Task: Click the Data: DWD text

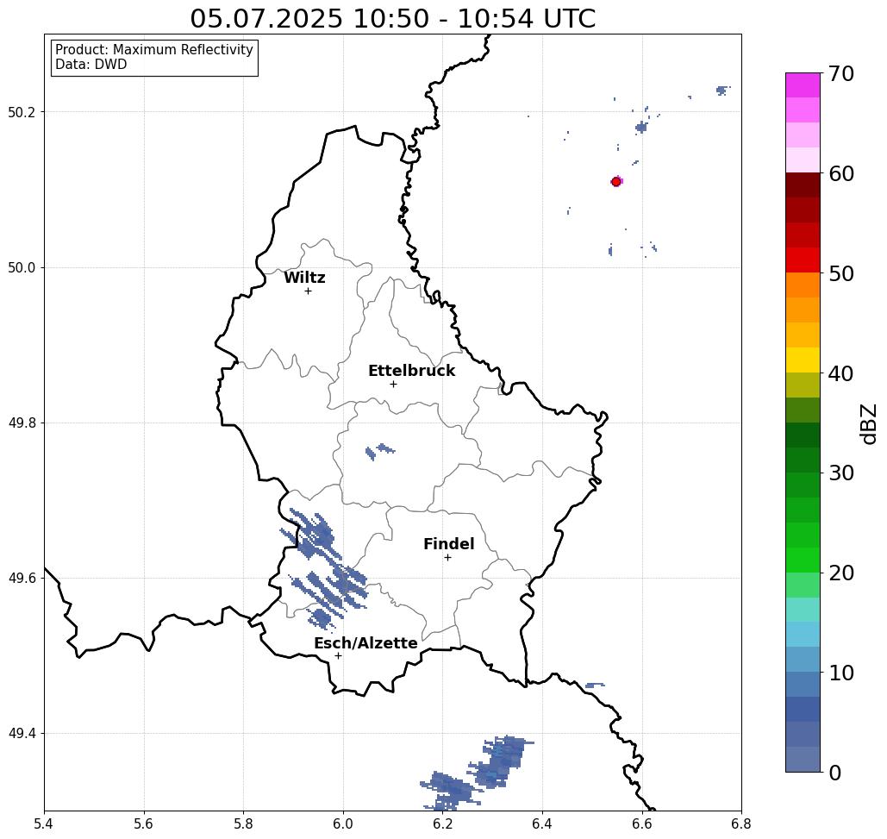Action: 91,65
